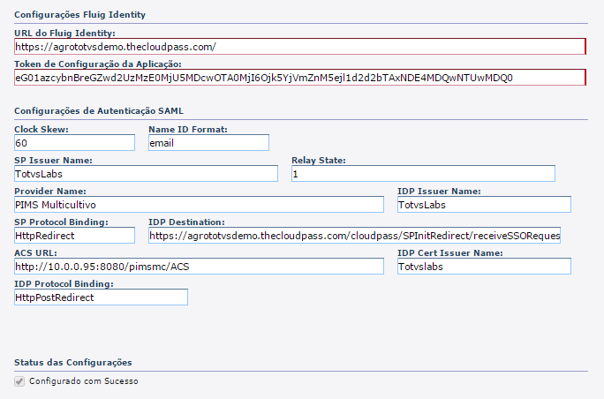
Task: Click the IDP Issuer Name field
Action: click(x=484, y=205)
